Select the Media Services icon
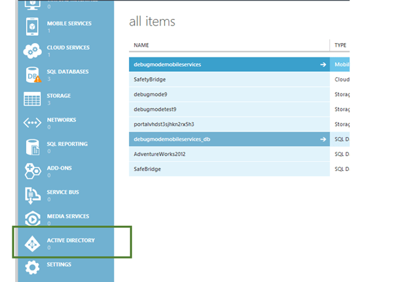394x282 pixels. point(32,219)
